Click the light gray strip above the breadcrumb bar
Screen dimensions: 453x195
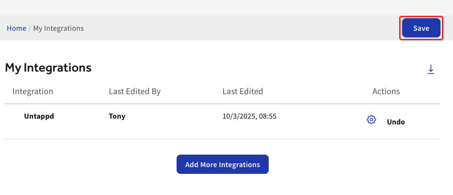coord(226,7)
